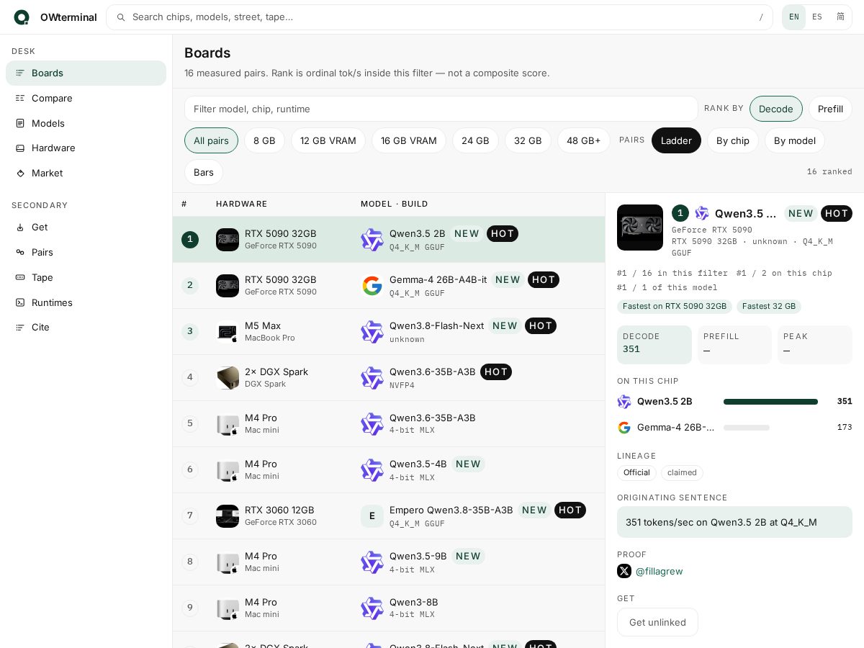Click Google logo in Gemma-4 26B-A4B-it row

click(372, 286)
